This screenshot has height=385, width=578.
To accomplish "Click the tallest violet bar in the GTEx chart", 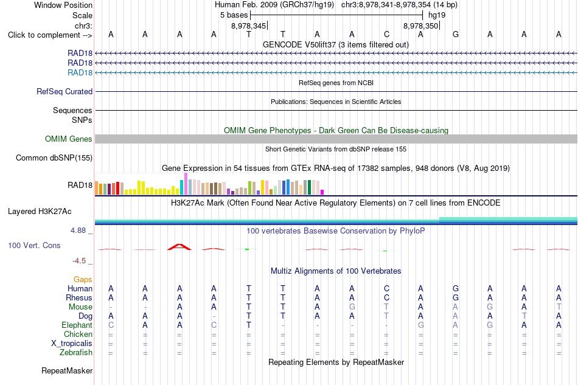I will 186,184.
